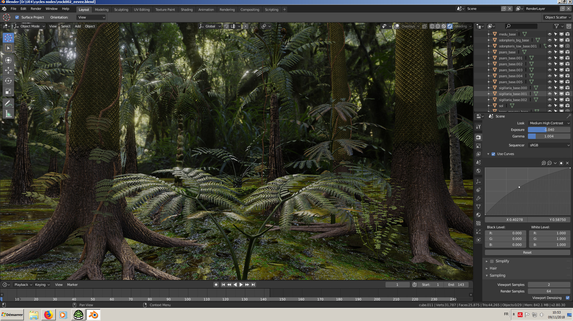This screenshot has width=573, height=321.
Task: Click the Object Scatter button
Action: [x=557, y=17]
